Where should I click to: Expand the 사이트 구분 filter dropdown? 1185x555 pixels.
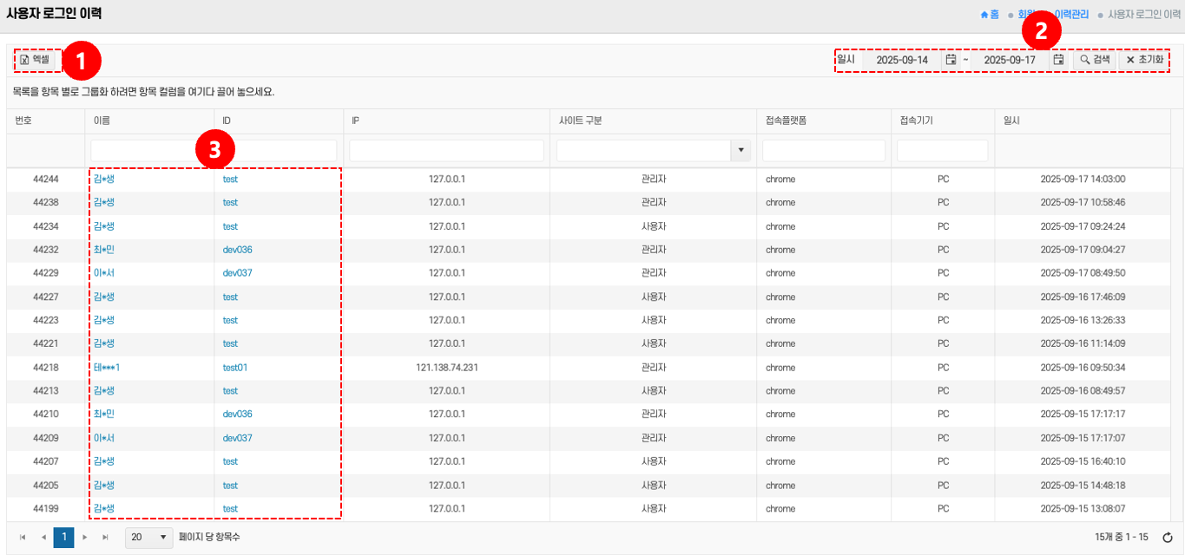click(x=741, y=151)
